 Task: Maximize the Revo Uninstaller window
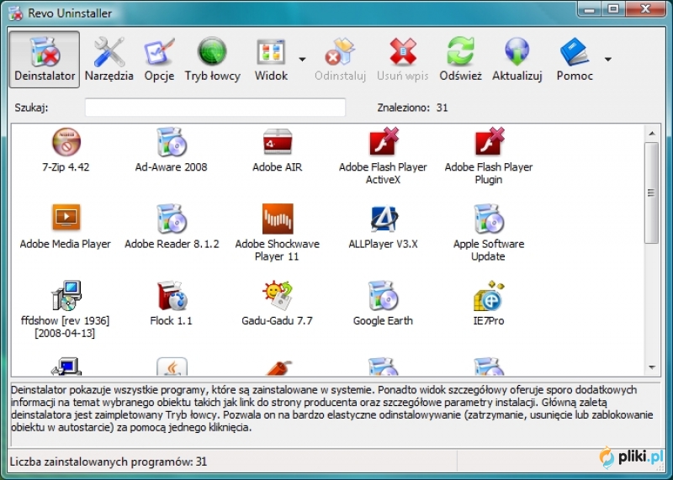[x=614, y=8]
